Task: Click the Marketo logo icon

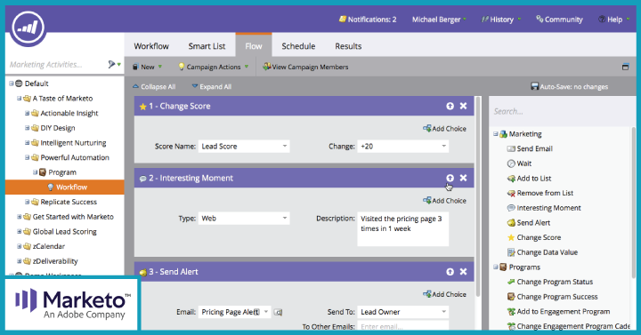Action: point(28,28)
